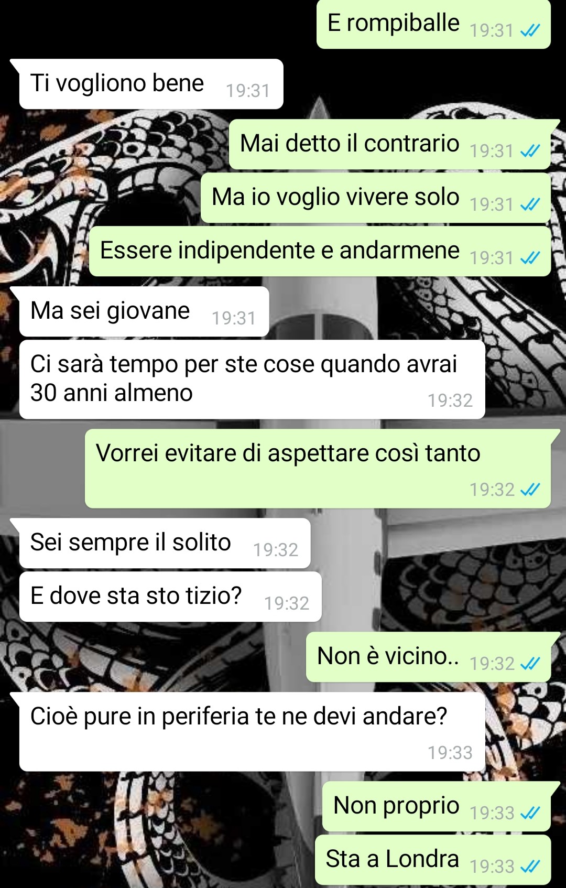This screenshot has width=566, height=888.
Task: Tap the blue checkmarks on 'Sta a Londra'
Action: click(x=530, y=867)
